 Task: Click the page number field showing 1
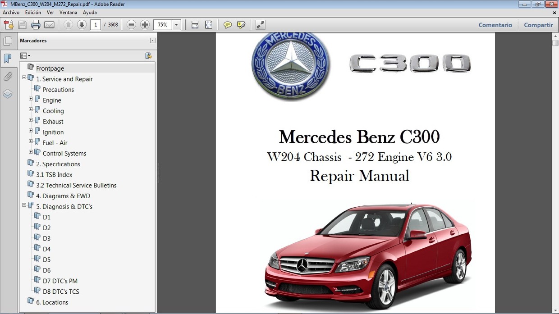tap(96, 25)
